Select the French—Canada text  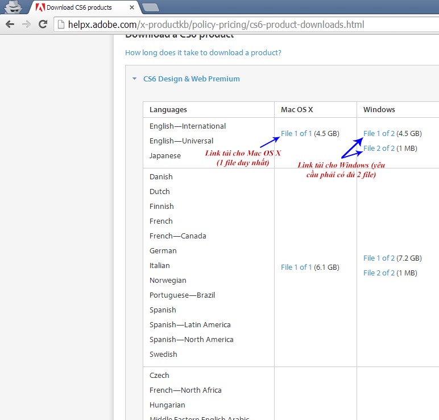pos(178,236)
